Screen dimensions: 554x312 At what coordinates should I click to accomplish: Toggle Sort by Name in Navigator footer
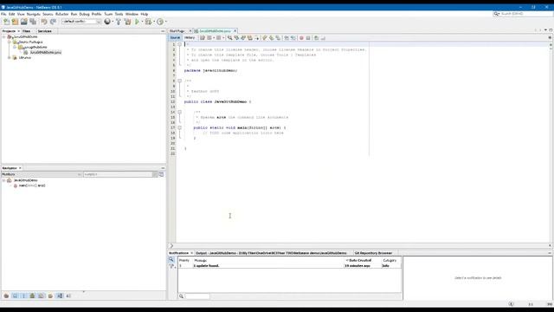60,296
